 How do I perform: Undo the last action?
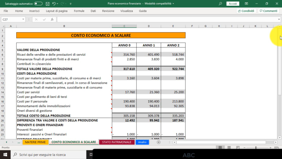click(54, 4)
